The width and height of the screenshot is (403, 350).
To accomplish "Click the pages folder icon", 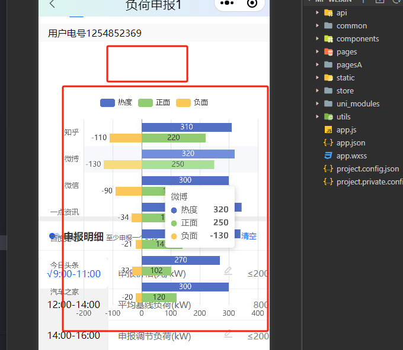I will (328, 52).
